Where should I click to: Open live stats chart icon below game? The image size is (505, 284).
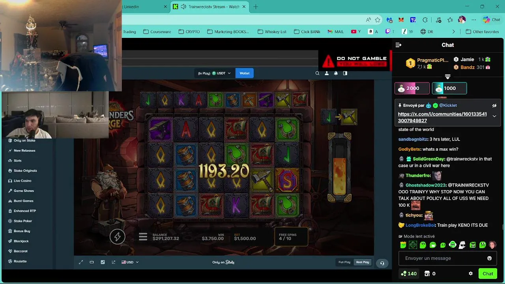(103, 262)
